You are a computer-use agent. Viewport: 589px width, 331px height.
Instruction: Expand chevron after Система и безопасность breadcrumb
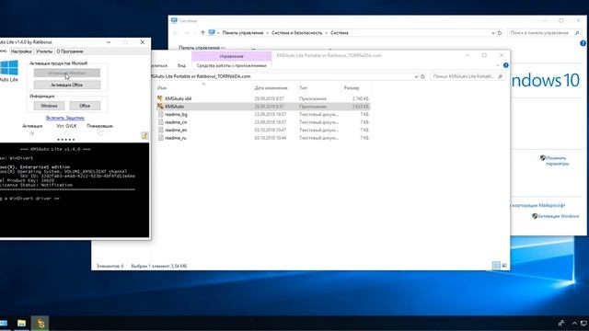coord(327,33)
